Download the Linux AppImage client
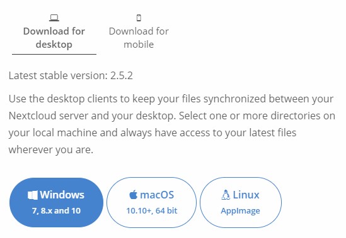This screenshot has height=238, width=346. click(241, 202)
